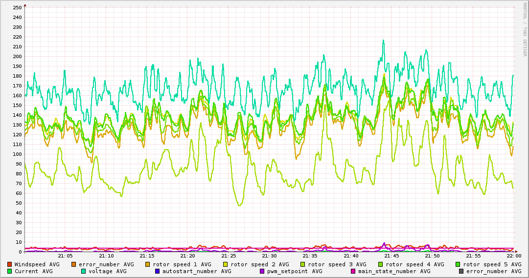Viewport: 529px width, 278px height.
Task: Click the 240 value on the y-axis
Action: (x=17, y=18)
